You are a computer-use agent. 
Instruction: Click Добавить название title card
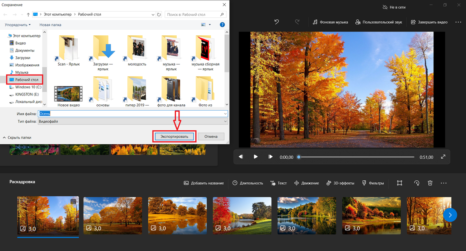(x=203, y=183)
